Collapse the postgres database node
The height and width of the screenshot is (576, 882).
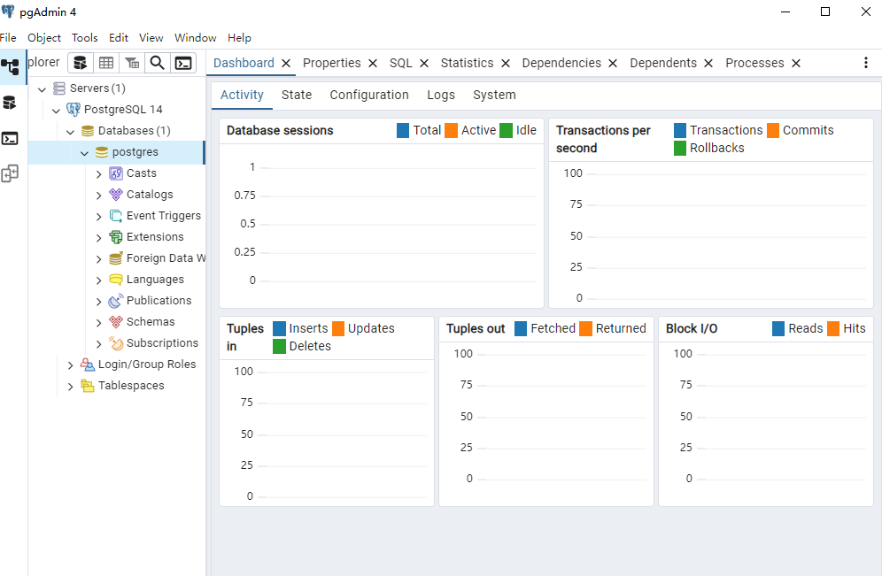pos(84,153)
